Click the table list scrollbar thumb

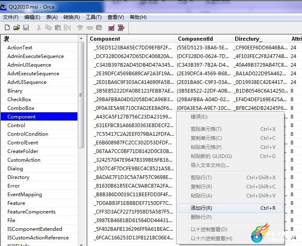tap(81, 95)
